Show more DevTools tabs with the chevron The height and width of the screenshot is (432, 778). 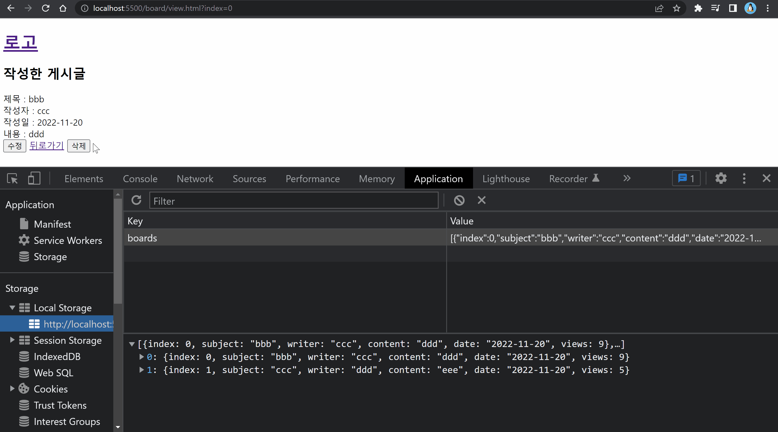point(627,178)
